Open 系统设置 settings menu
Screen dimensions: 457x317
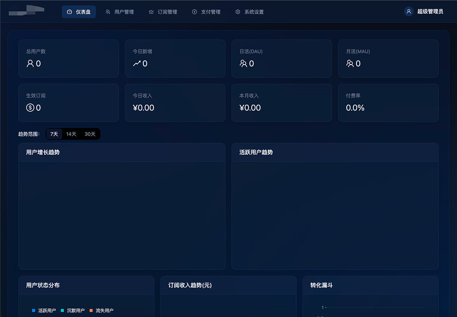tap(249, 12)
